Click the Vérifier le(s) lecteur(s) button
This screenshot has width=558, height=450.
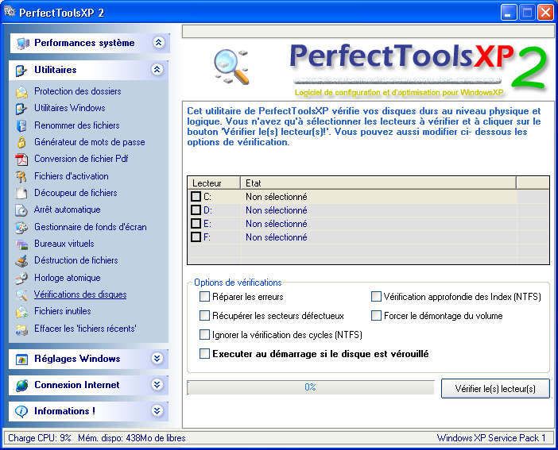495,389
